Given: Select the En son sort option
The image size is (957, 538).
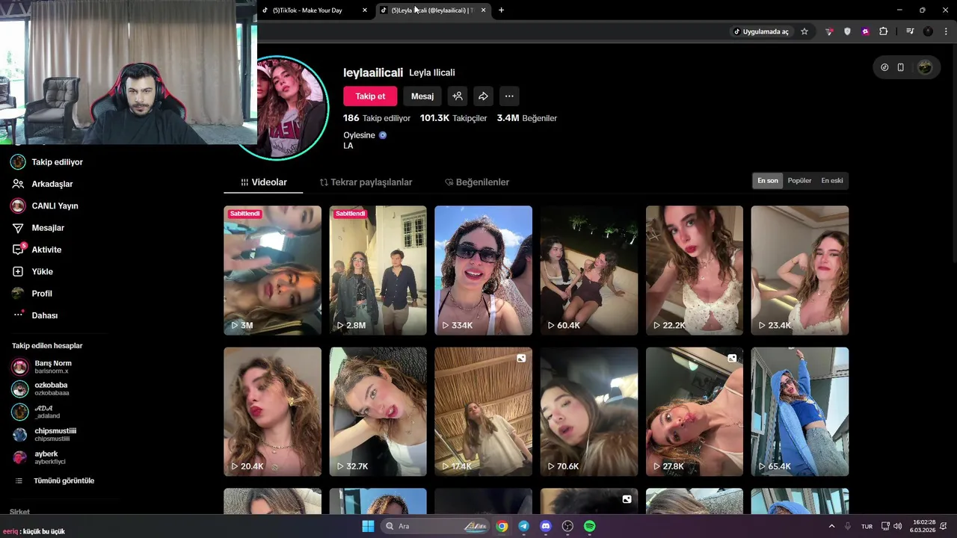Looking at the screenshot, I should (768, 181).
